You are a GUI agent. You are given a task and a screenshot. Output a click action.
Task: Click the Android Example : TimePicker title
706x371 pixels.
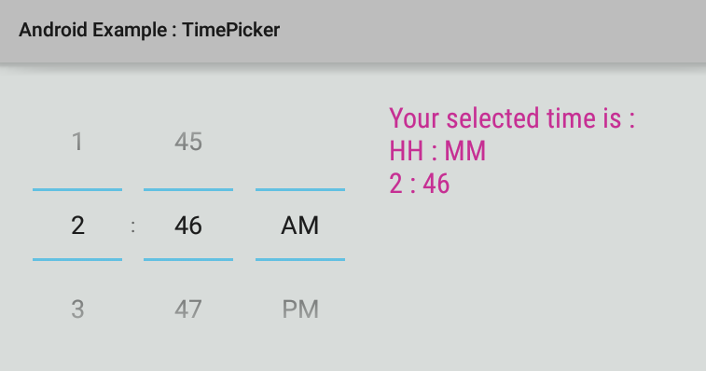149,30
